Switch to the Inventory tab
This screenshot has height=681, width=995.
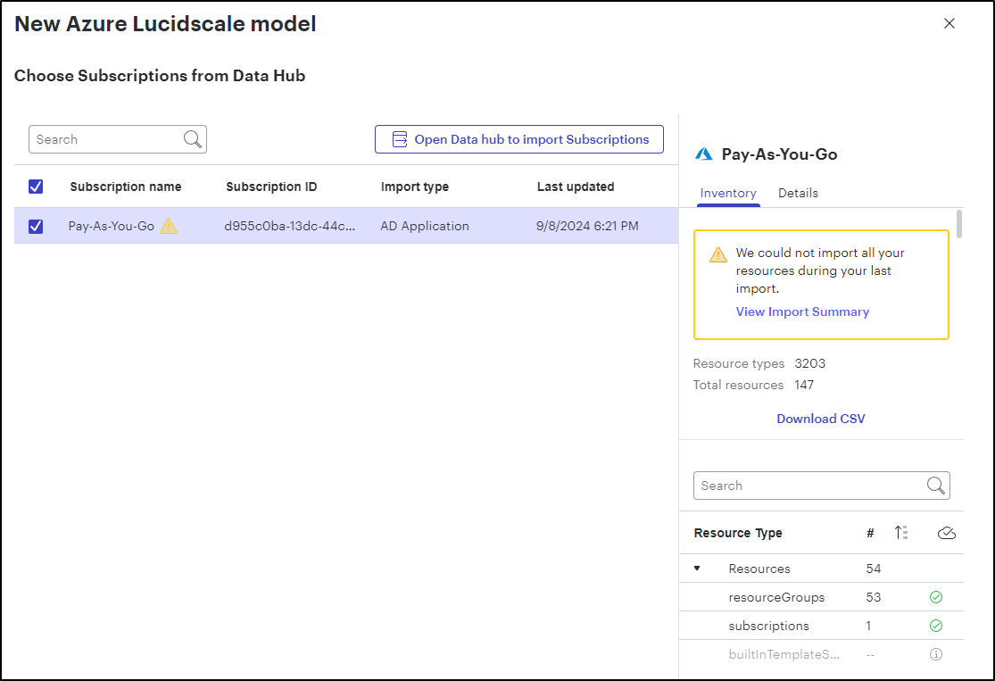tap(728, 193)
